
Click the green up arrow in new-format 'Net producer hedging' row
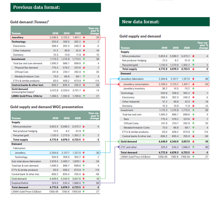pos(193,60)
